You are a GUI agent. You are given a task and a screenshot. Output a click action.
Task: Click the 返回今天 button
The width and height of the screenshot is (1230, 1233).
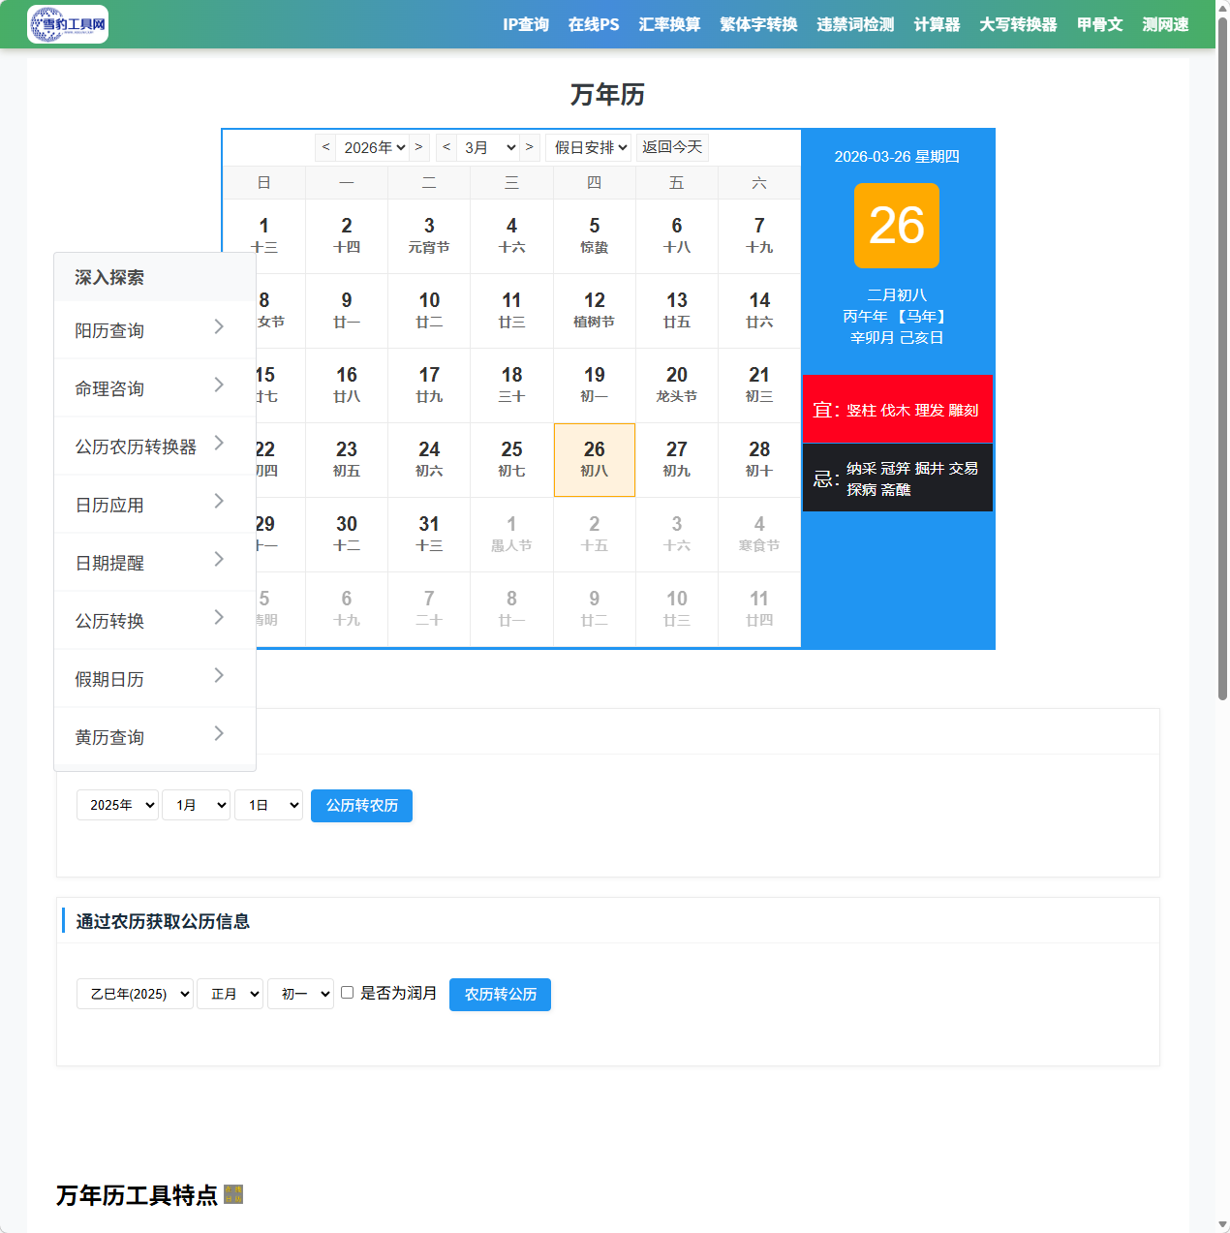coord(671,147)
